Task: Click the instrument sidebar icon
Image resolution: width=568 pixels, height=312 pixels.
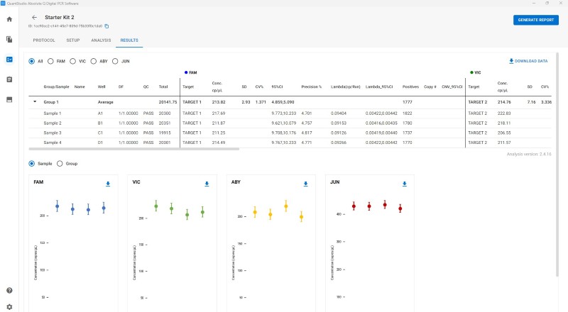Action: point(9,99)
